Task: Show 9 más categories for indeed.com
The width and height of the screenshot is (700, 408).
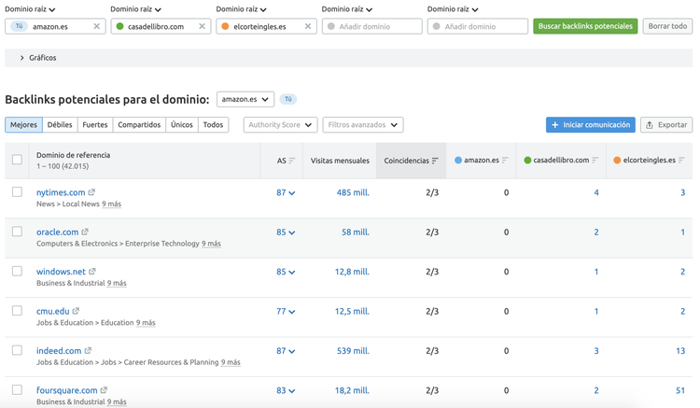Action: tap(231, 362)
